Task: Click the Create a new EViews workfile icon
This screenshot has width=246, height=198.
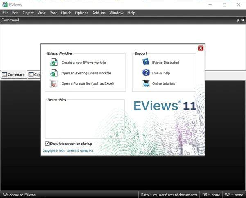Action: 54,62
